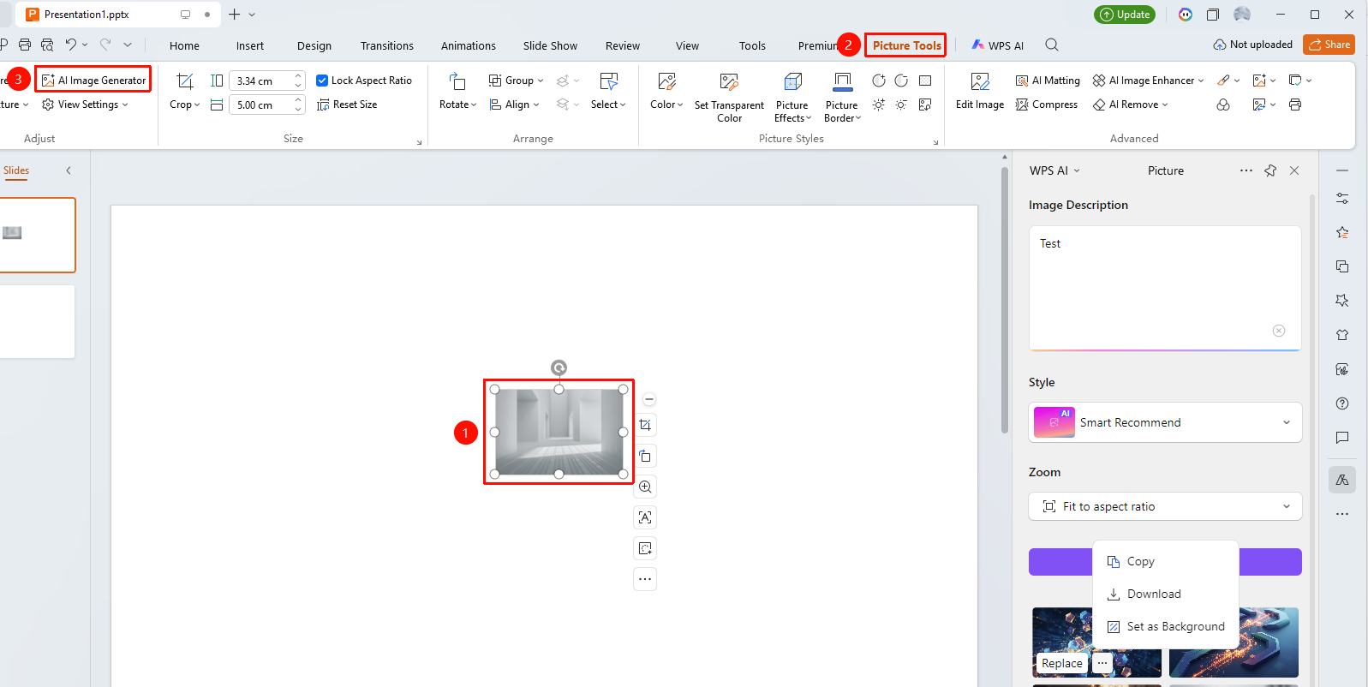Open the Group dropdown
Screen dimensions: 1368x687
[516, 81]
